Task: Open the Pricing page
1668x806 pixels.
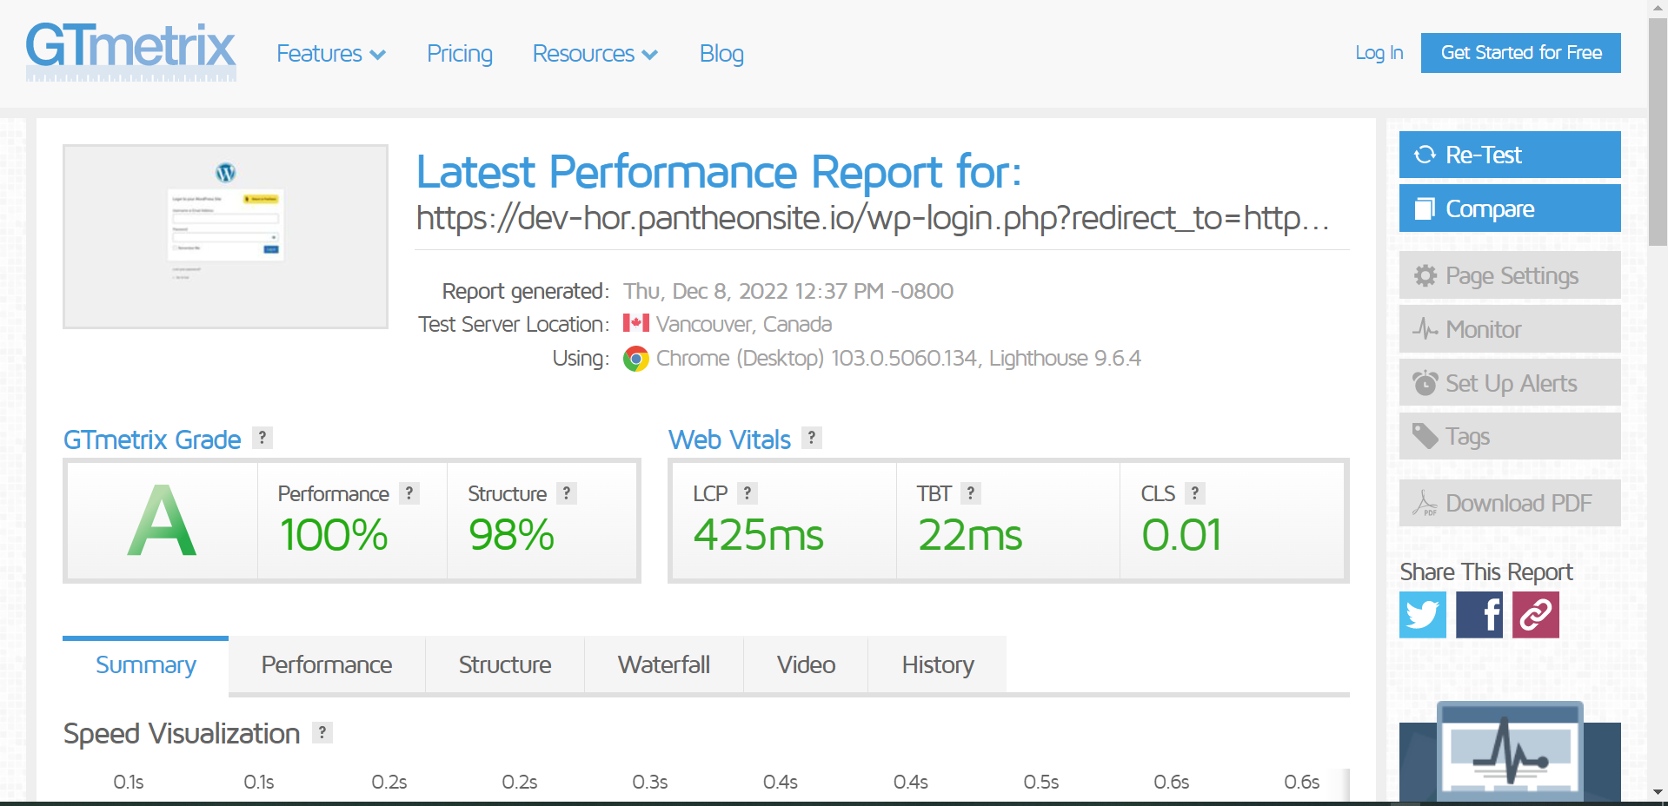Action: (x=459, y=53)
